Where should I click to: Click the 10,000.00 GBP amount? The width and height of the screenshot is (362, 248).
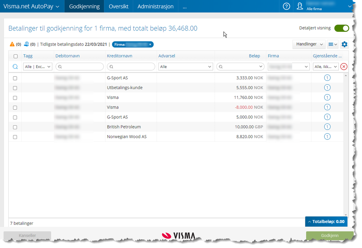[x=249, y=127]
